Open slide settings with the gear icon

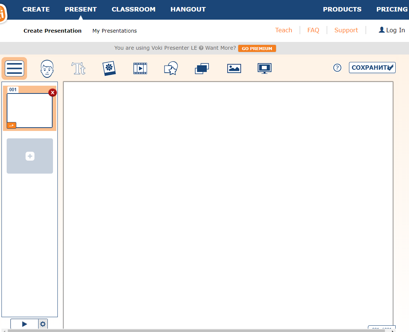click(43, 324)
